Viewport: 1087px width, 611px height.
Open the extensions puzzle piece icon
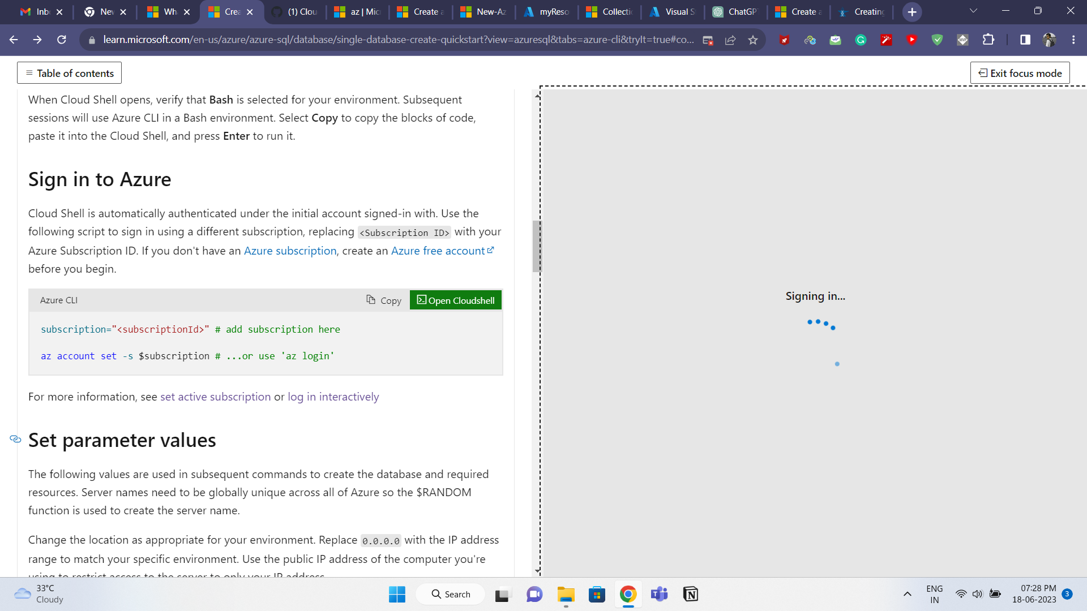(990, 40)
